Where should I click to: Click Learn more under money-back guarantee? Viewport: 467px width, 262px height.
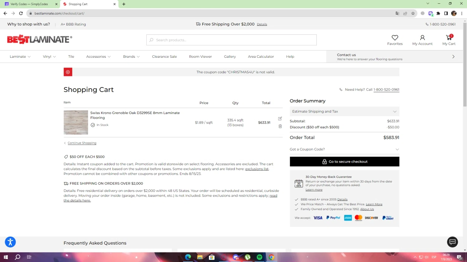click(314, 190)
